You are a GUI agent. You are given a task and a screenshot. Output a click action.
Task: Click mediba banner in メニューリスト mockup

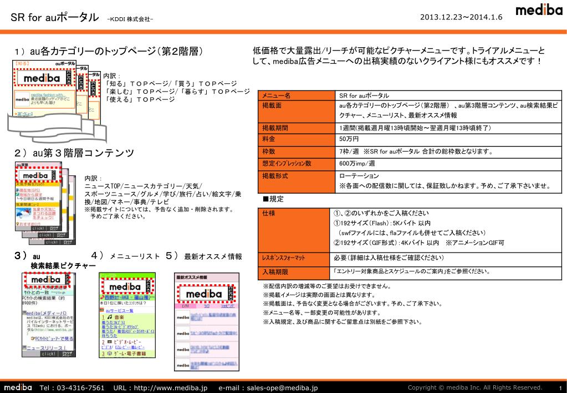127,287
